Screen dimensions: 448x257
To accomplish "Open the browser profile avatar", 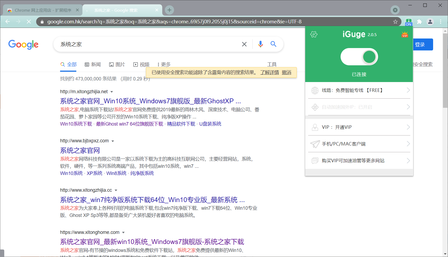I will click(430, 22).
